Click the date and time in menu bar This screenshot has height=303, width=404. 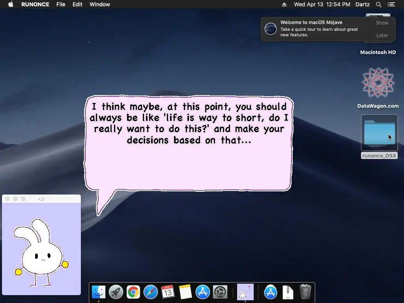click(322, 4)
